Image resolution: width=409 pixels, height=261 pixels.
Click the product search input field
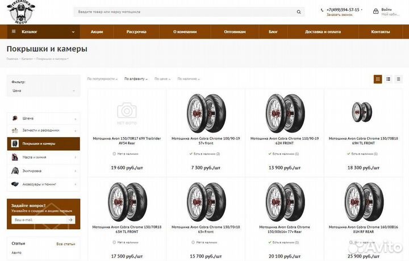[189, 12]
